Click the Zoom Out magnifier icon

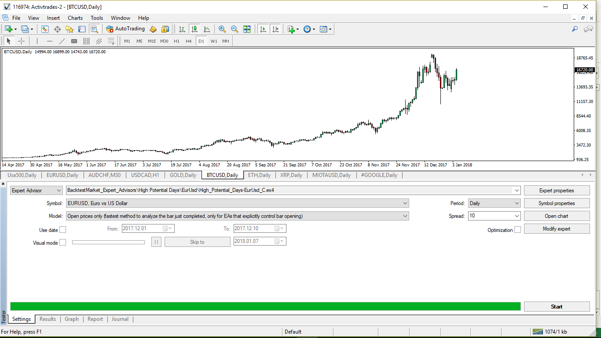pos(235,29)
